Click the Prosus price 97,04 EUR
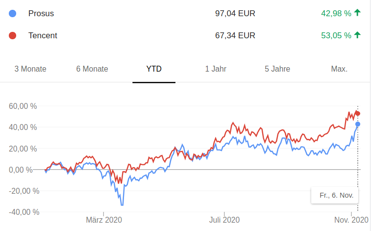 click(235, 13)
